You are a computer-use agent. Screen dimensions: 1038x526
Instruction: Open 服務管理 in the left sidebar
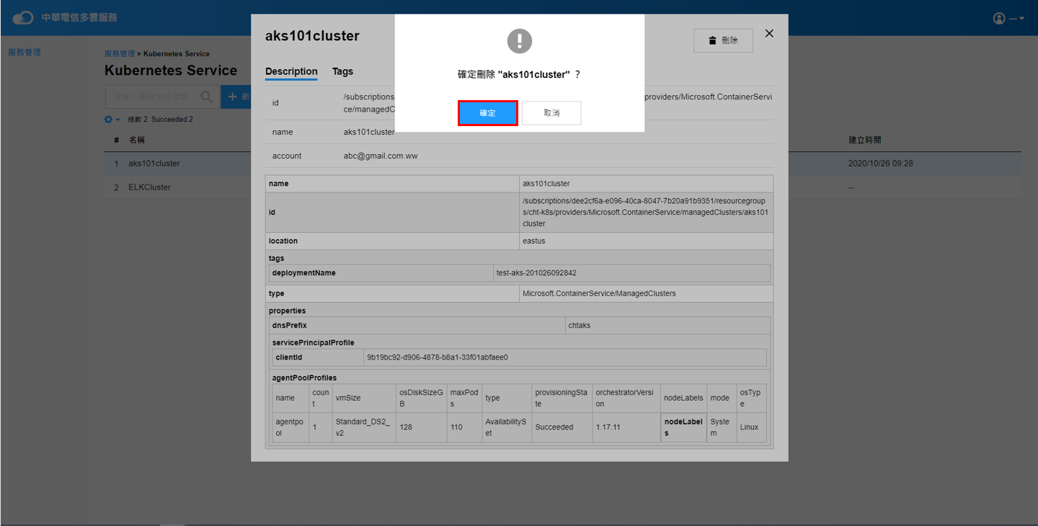coord(25,52)
